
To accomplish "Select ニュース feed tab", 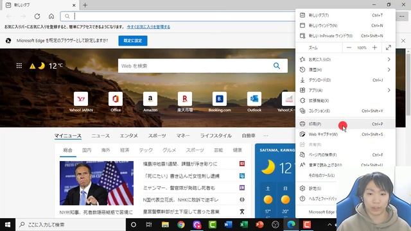I will (101, 135).
